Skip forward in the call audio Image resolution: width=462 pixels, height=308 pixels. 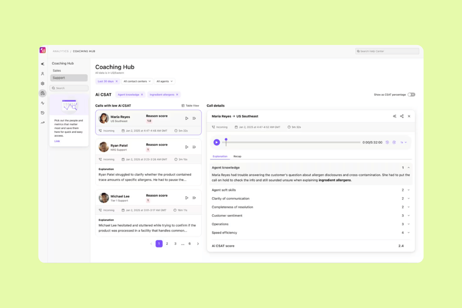(x=394, y=142)
